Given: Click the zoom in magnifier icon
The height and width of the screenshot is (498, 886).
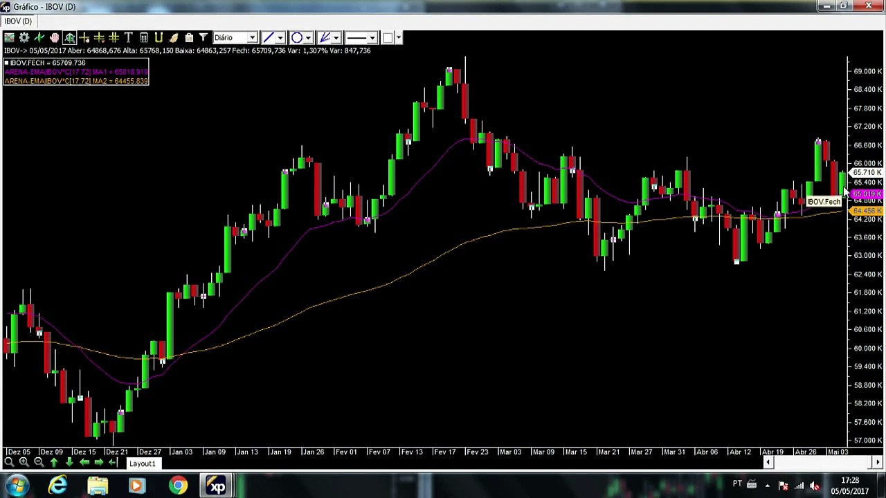Looking at the screenshot, I should point(24,462).
